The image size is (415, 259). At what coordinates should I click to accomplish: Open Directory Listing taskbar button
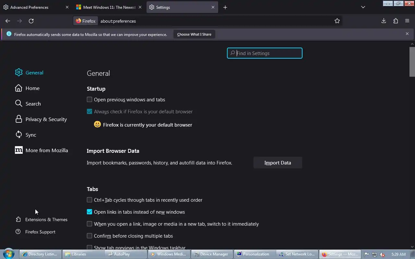point(41,254)
